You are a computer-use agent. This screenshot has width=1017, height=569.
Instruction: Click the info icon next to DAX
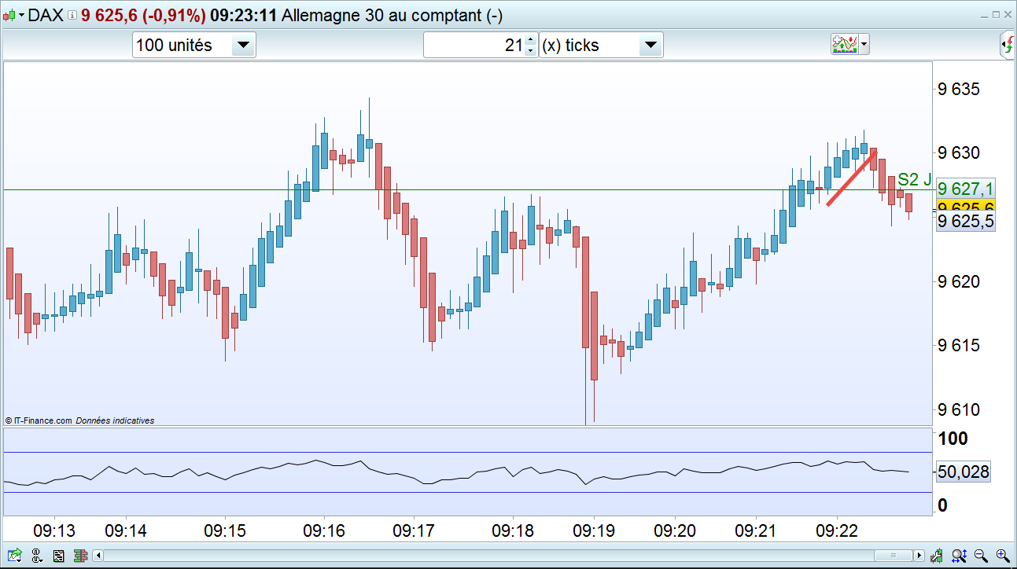72,15
